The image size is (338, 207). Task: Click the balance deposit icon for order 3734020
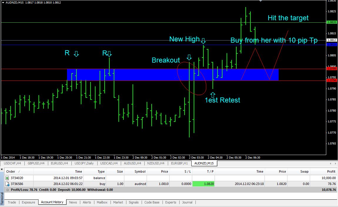point(7,178)
